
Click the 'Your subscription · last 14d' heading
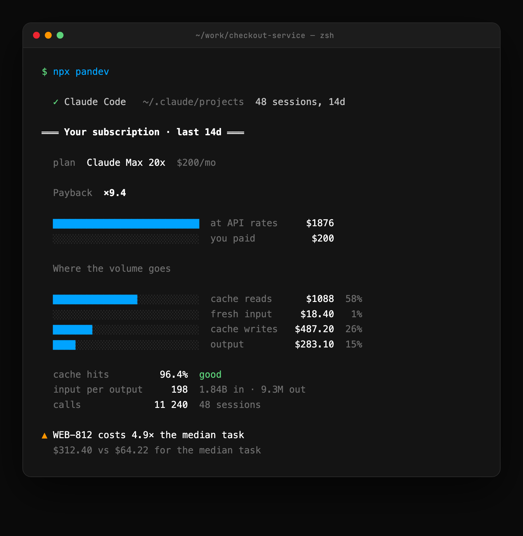[143, 132]
